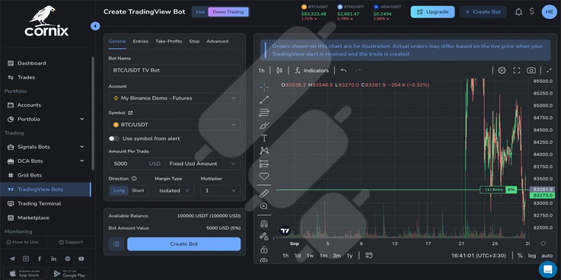Open YouTube social icon

click(81, 259)
